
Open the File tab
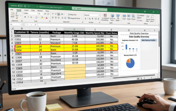pyautogui.click(x=12, y=10)
